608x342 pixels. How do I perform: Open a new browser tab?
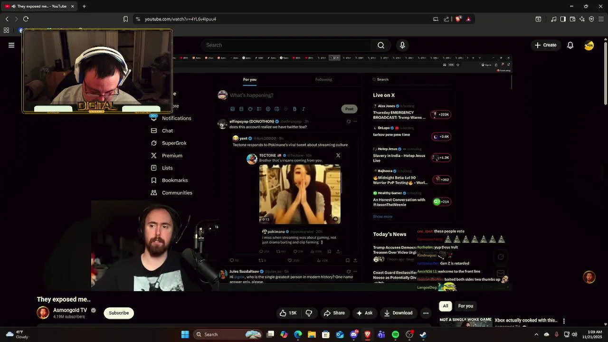84,6
